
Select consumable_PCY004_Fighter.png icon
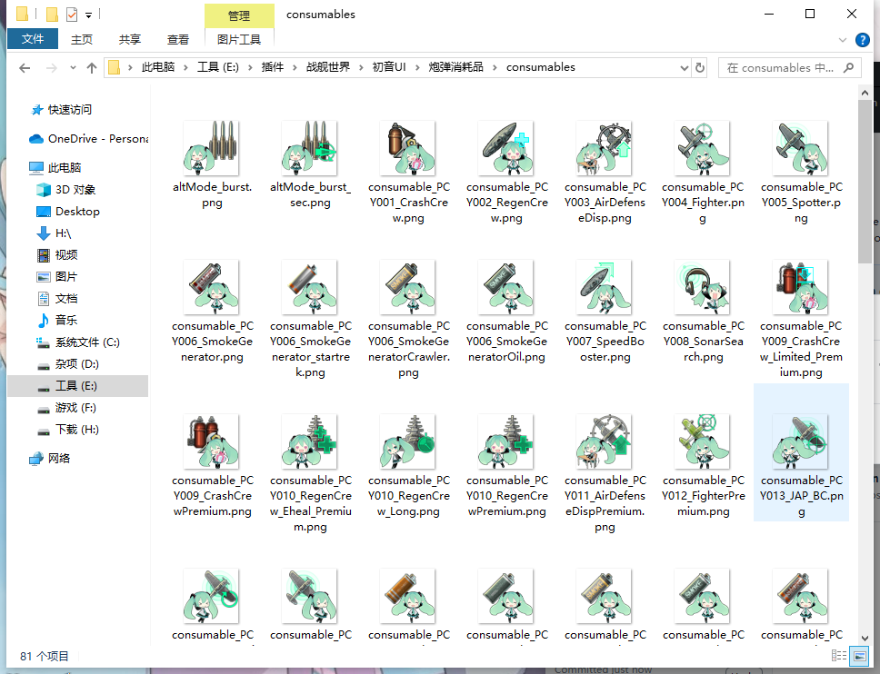[x=703, y=148]
